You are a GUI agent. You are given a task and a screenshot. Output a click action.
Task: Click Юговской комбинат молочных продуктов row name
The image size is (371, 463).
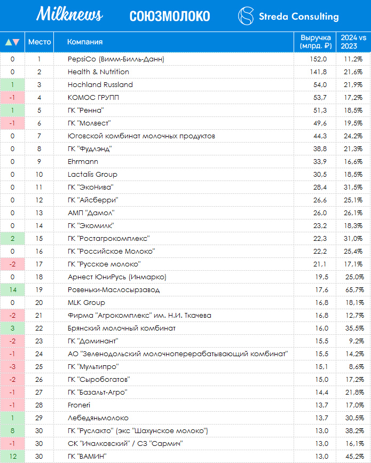coord(141,136)
